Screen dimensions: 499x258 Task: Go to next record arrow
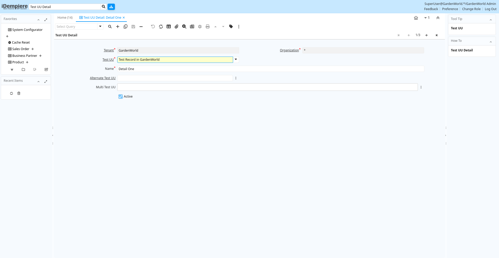pos(426,35)
